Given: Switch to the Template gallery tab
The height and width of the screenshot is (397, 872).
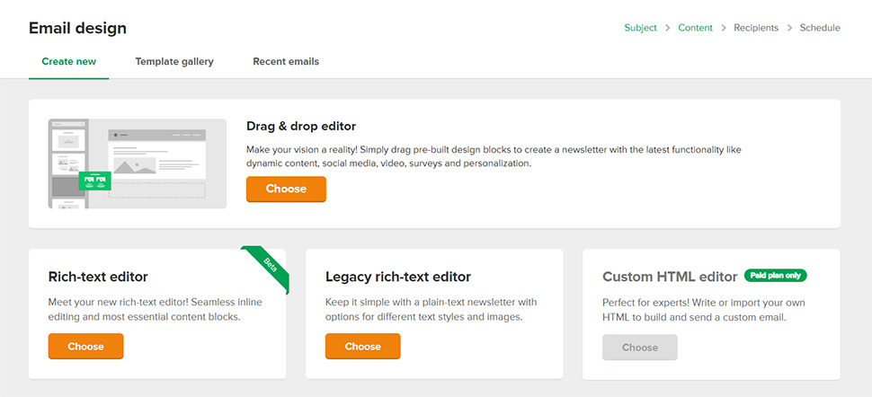Looking at the screenshot, I should [174, 62].
